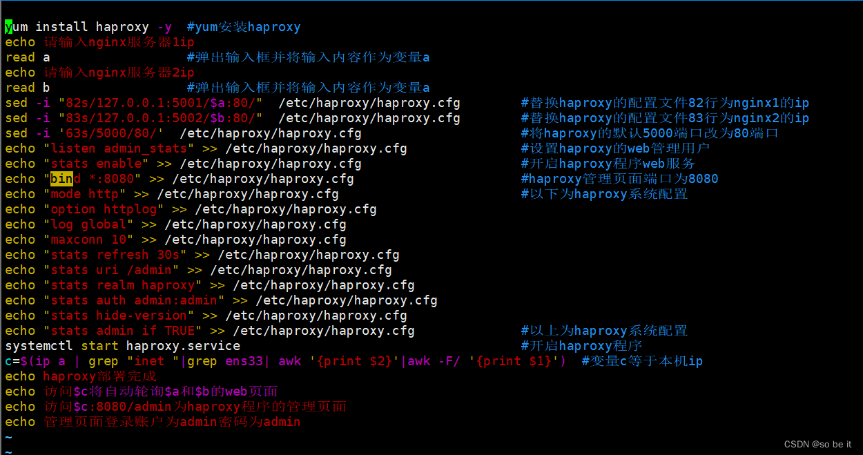Click the block cursor on "yum"
Screen dimensions: 863x455
pos(9,26)
